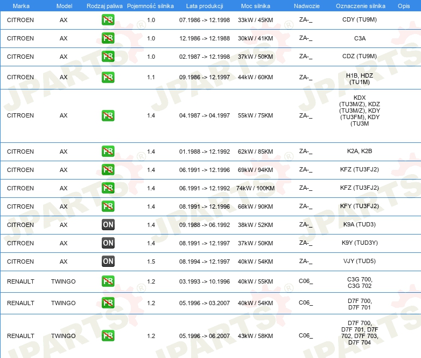Click petrol icon in 69kW / 94KM row
This screenshot has width=421, height=358.
click(108, 169)
